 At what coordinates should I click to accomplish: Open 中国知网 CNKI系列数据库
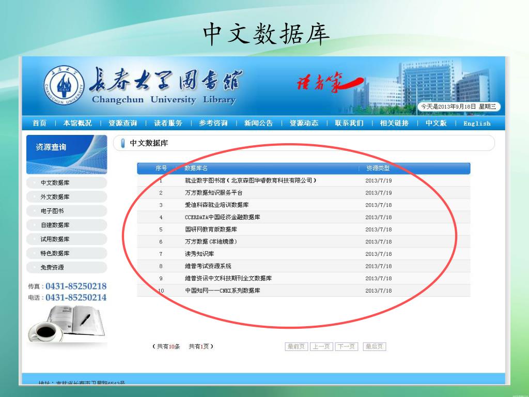pos(222,291)
